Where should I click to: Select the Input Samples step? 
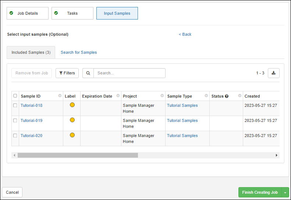pos(117,13)
